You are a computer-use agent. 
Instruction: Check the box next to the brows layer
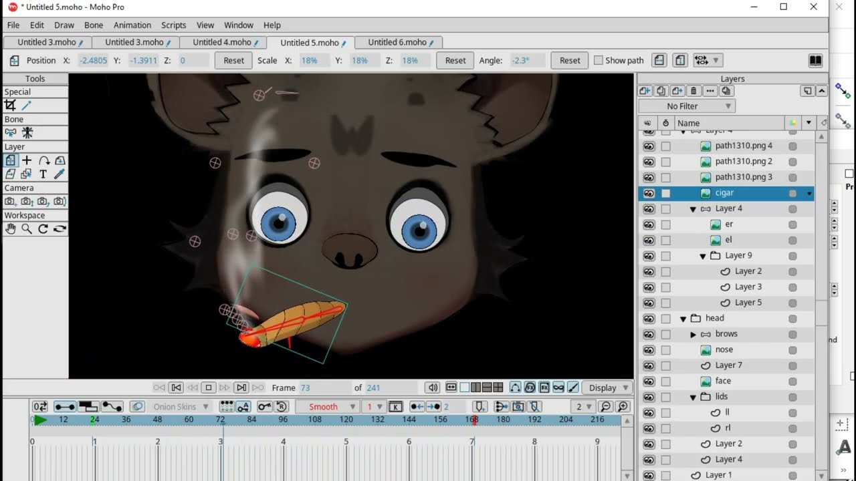coord(665,334)
